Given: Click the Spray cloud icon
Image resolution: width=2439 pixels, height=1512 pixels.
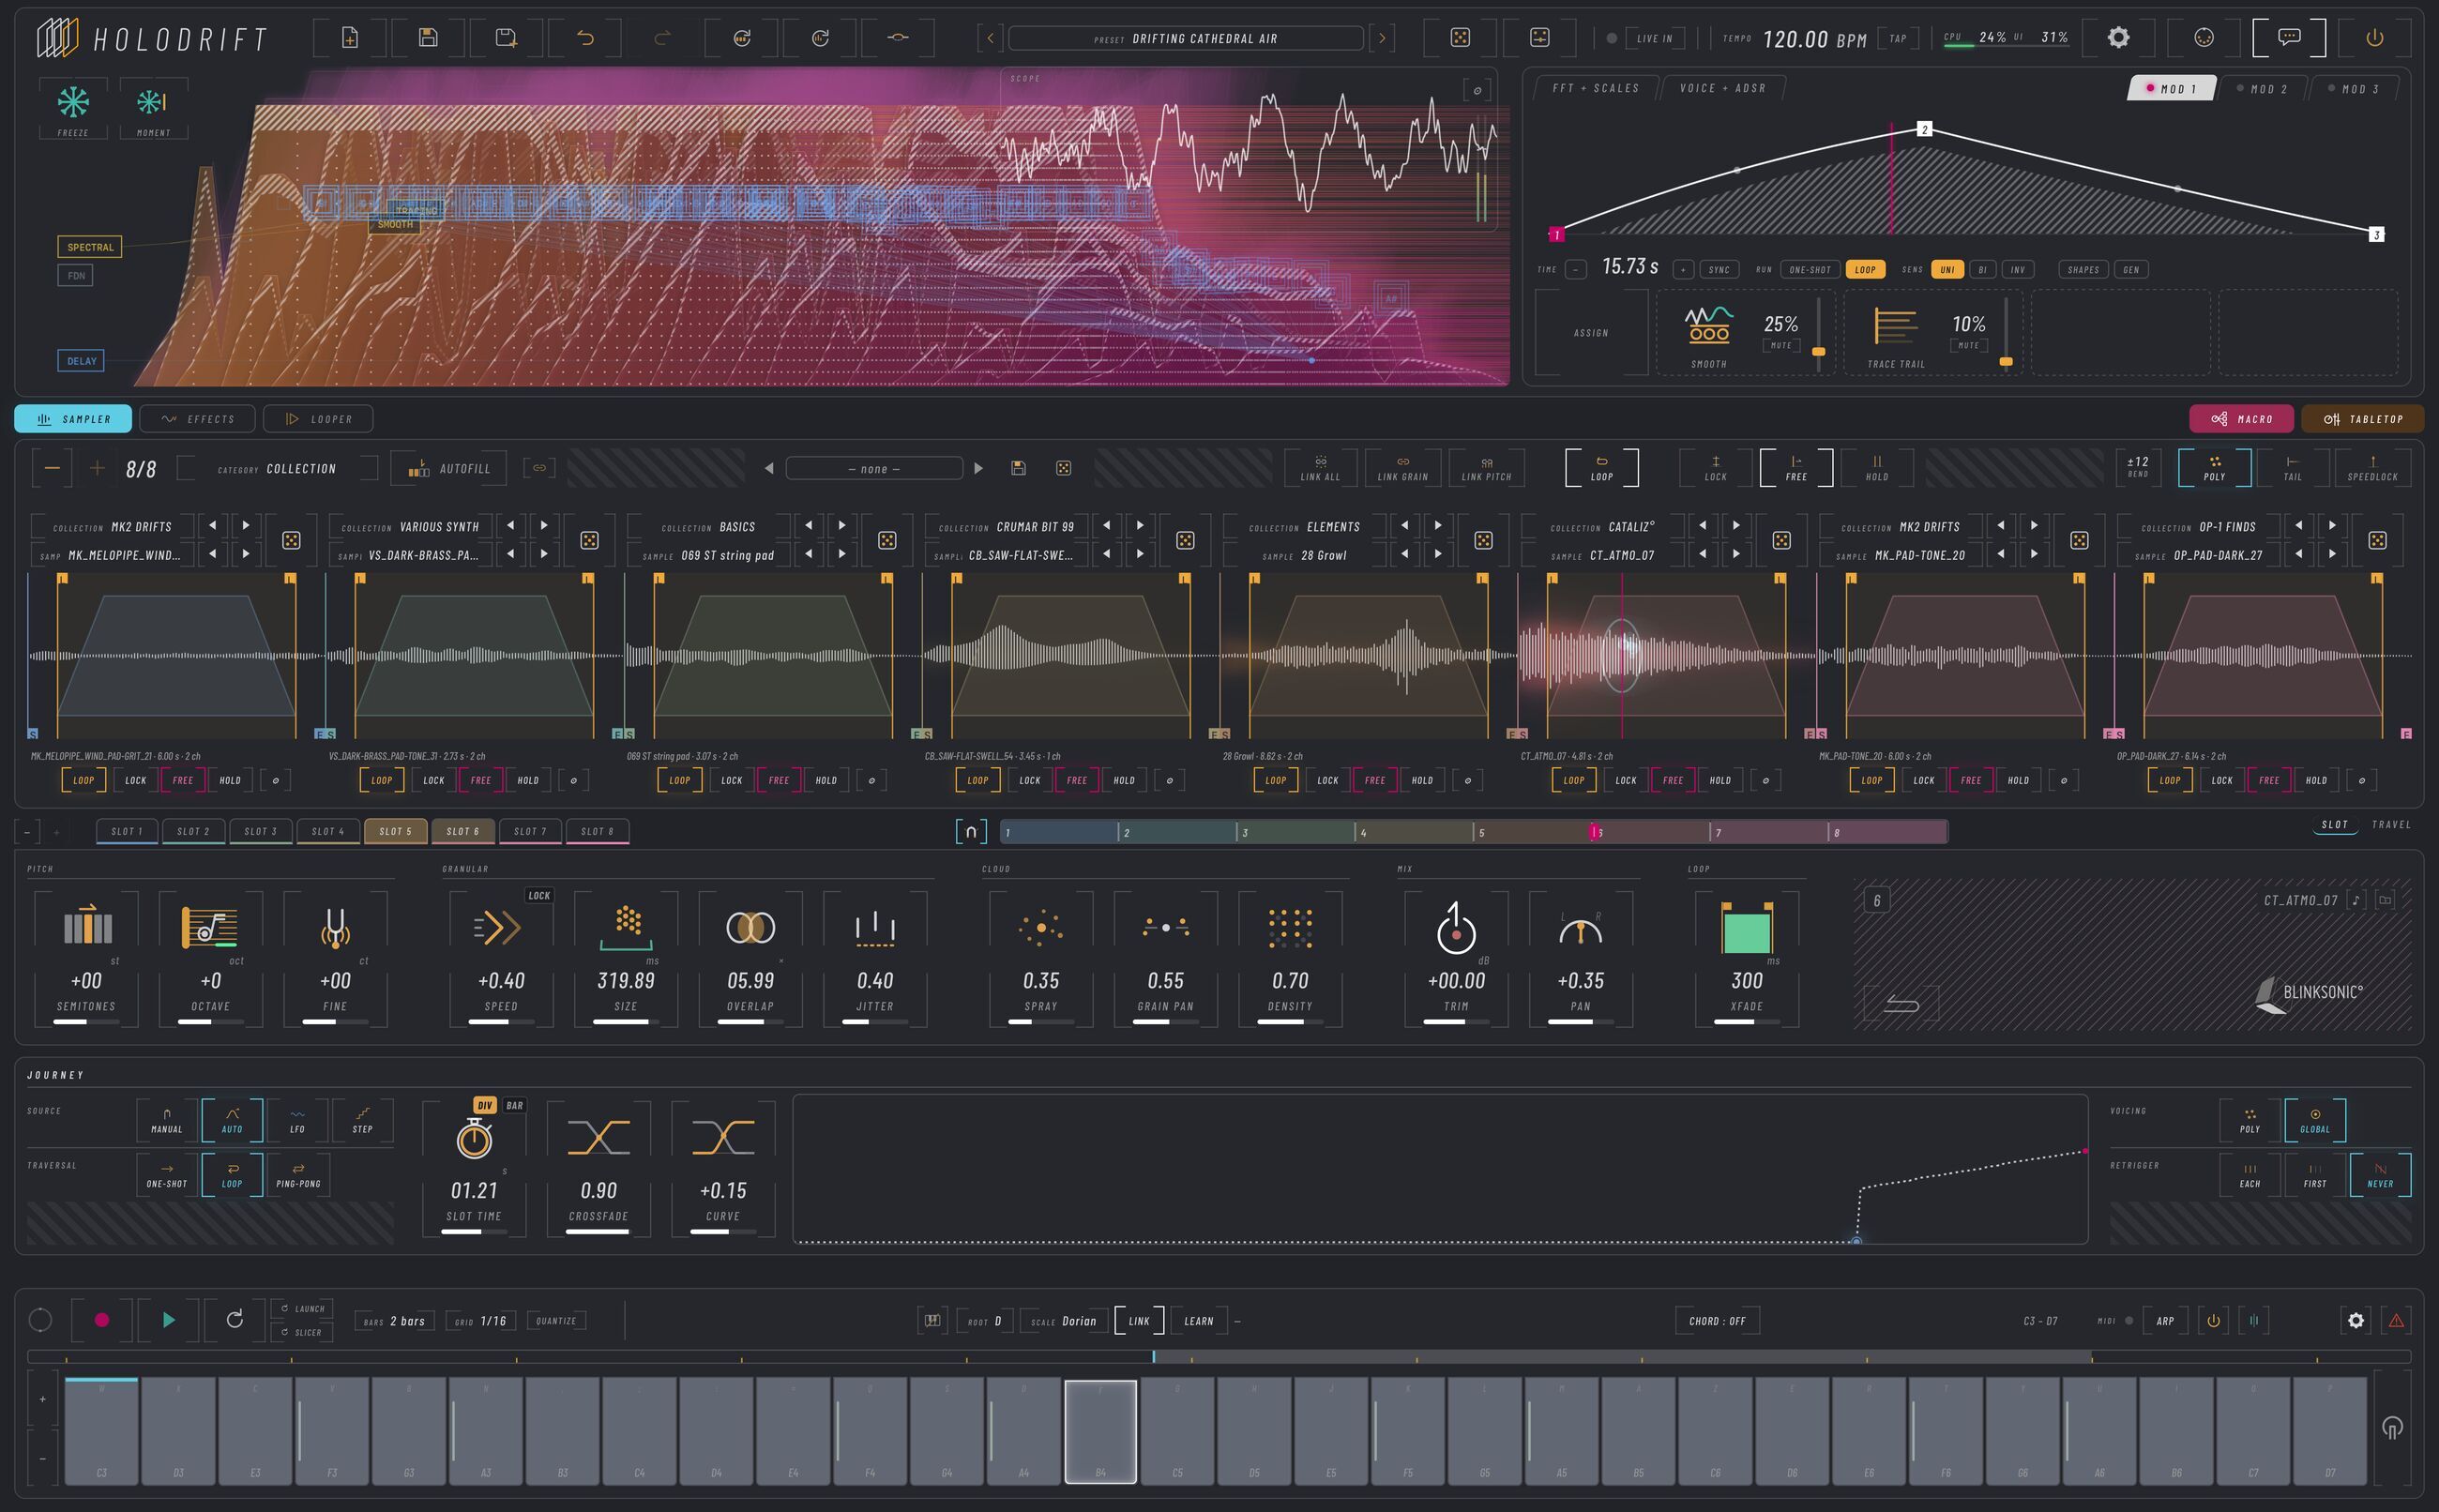Looking at the screenshot, I should click(1040, 927).
